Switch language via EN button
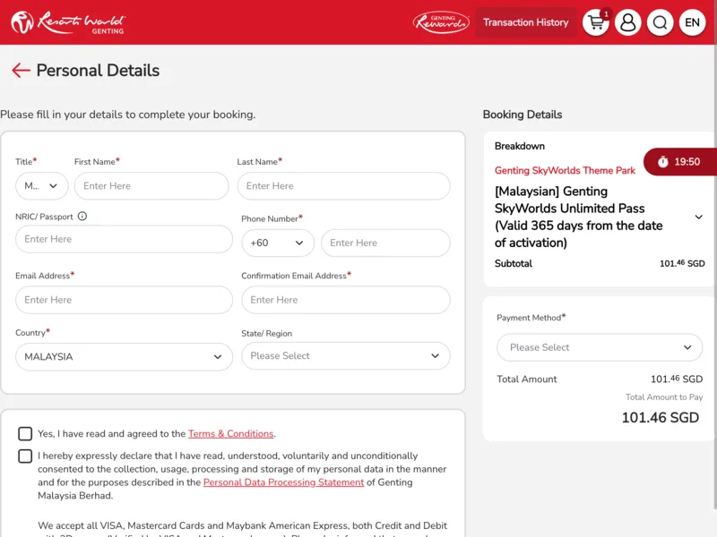 pyautogui.click(x=692, y=22)
